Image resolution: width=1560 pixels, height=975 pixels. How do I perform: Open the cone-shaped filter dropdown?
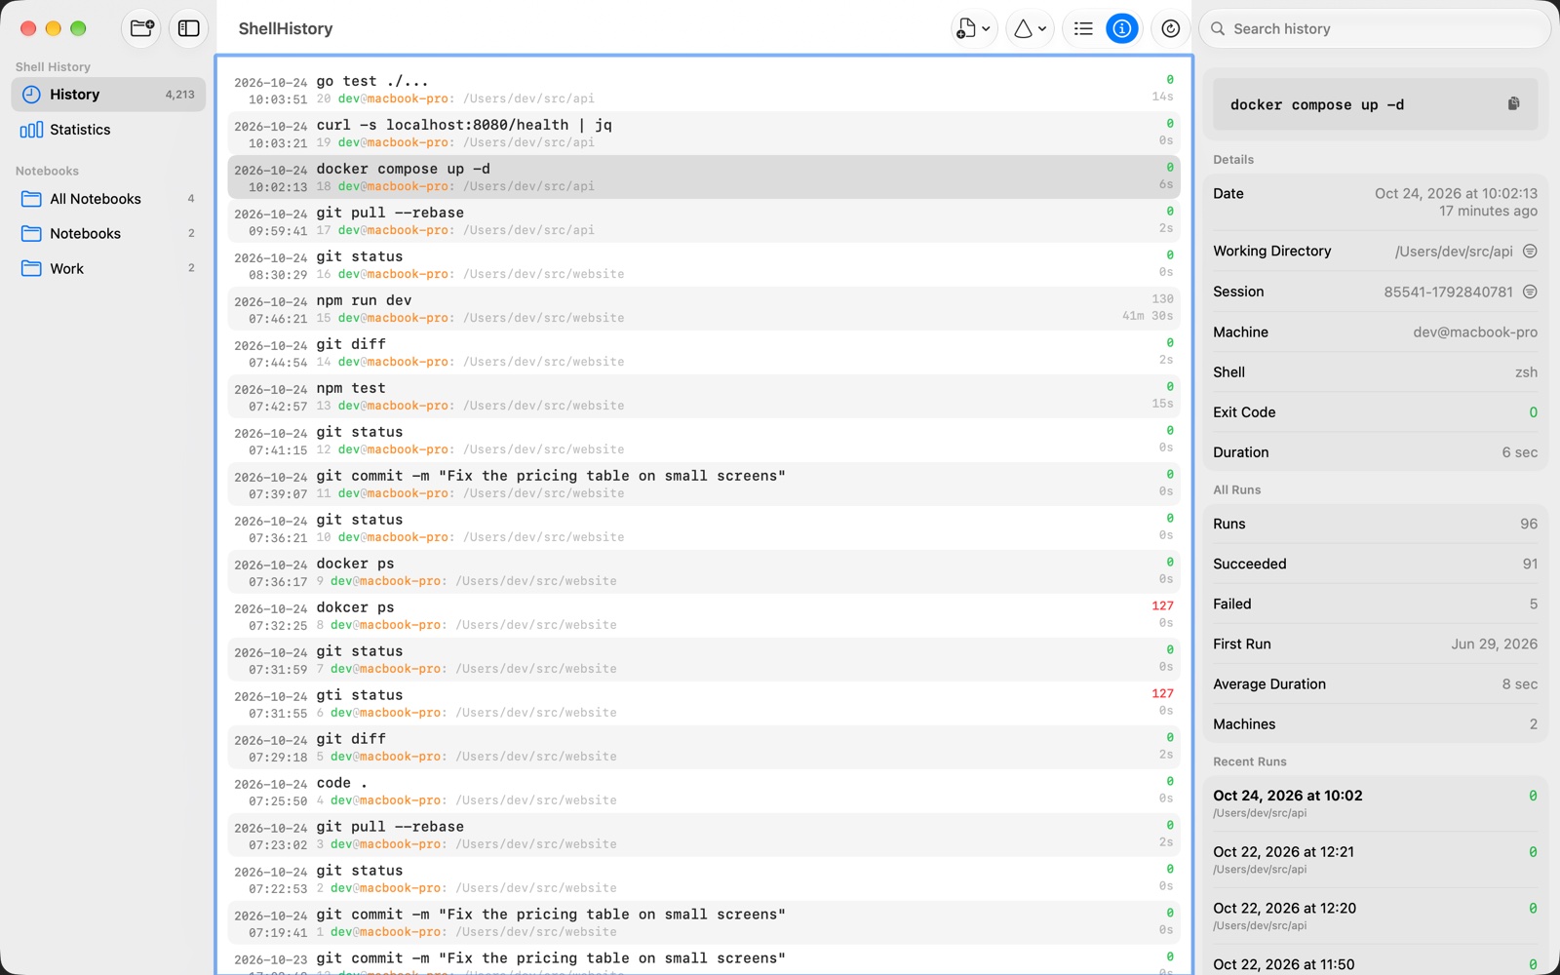coord(1030,29)
